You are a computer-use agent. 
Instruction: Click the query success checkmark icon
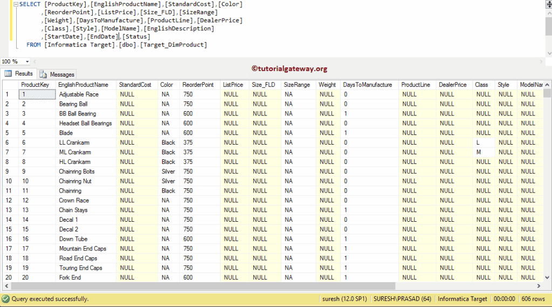[5, 299]
